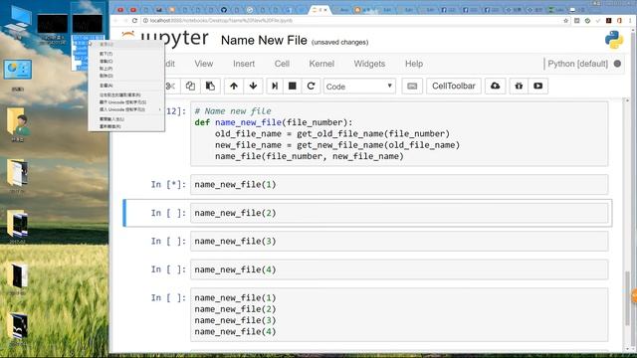Open the Cell menu
This screenshot has width=637, height=358.
pyautogui.click(x=282, y=64)
